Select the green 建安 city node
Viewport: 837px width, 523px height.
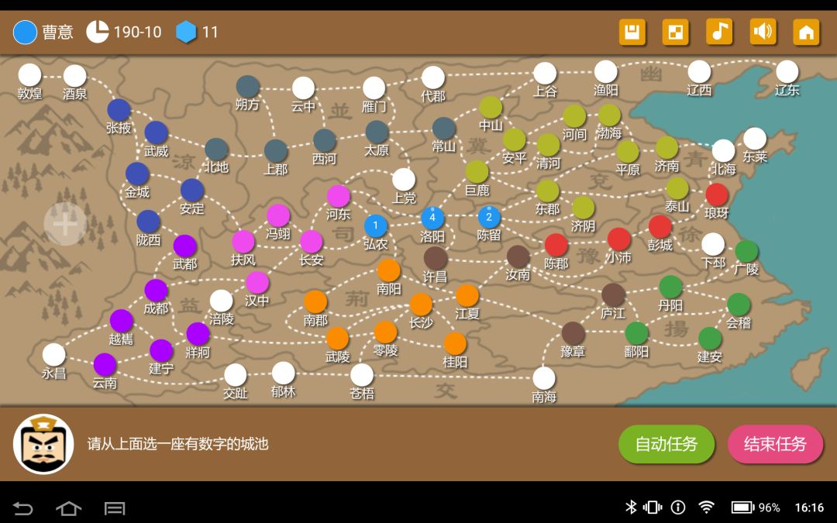710,339
